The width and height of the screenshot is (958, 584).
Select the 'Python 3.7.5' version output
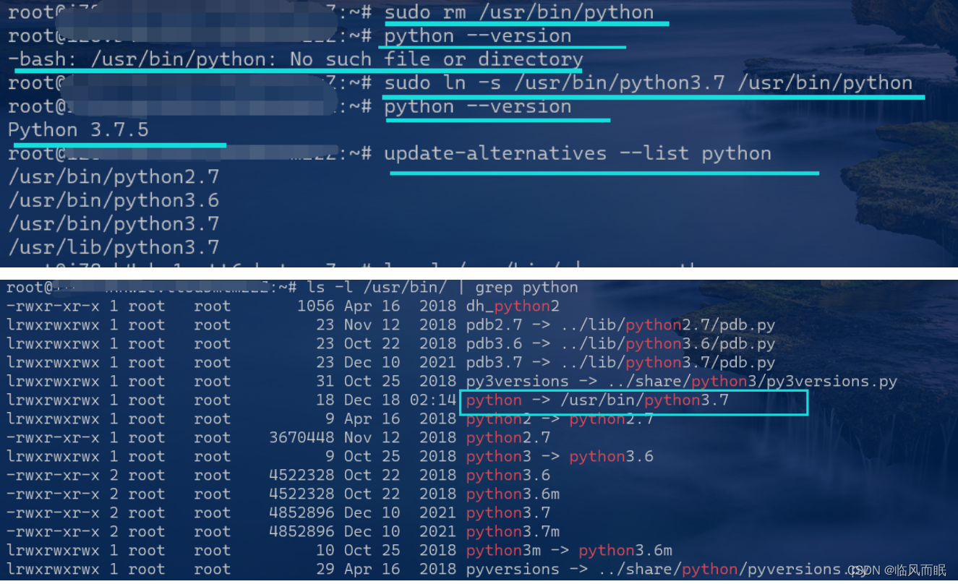click(78, 130)
